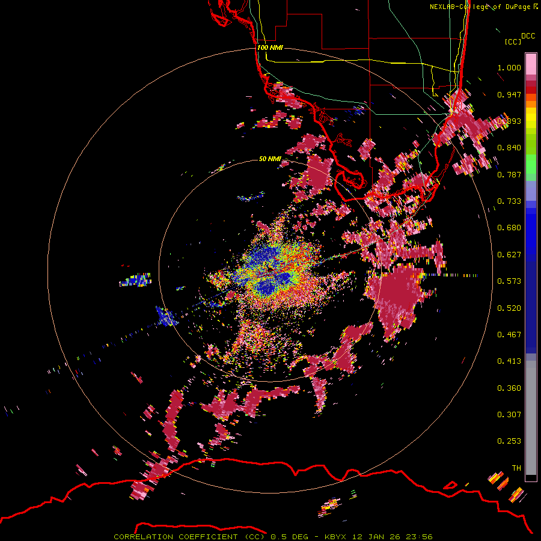Screen dimensions: 541x541
Task: Select the 0.413 scale value
Action: click(509, 361)
